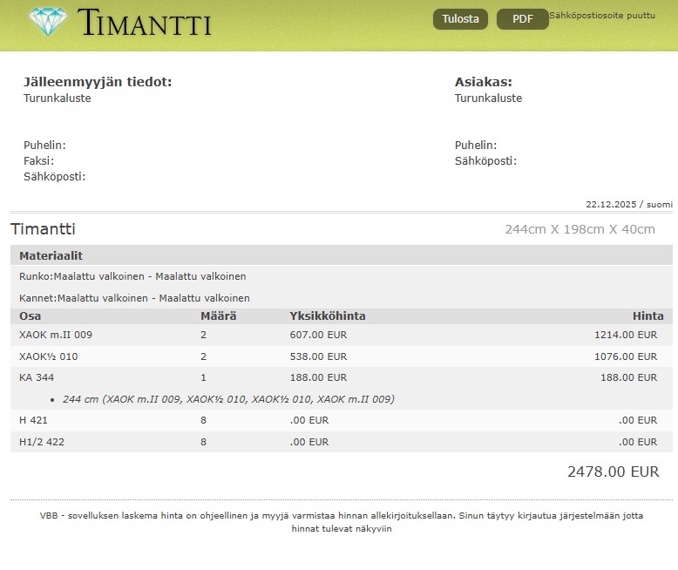678x570 pixels.
Task: Click the Timantti logo text in header
Action: (145, 23)
